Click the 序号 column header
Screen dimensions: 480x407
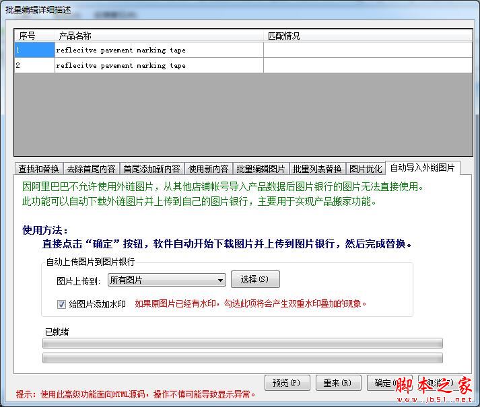34,36
